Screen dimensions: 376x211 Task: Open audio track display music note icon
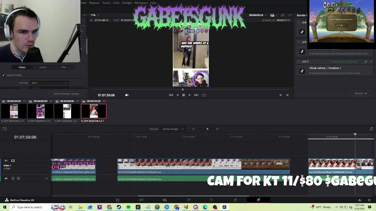371,129
